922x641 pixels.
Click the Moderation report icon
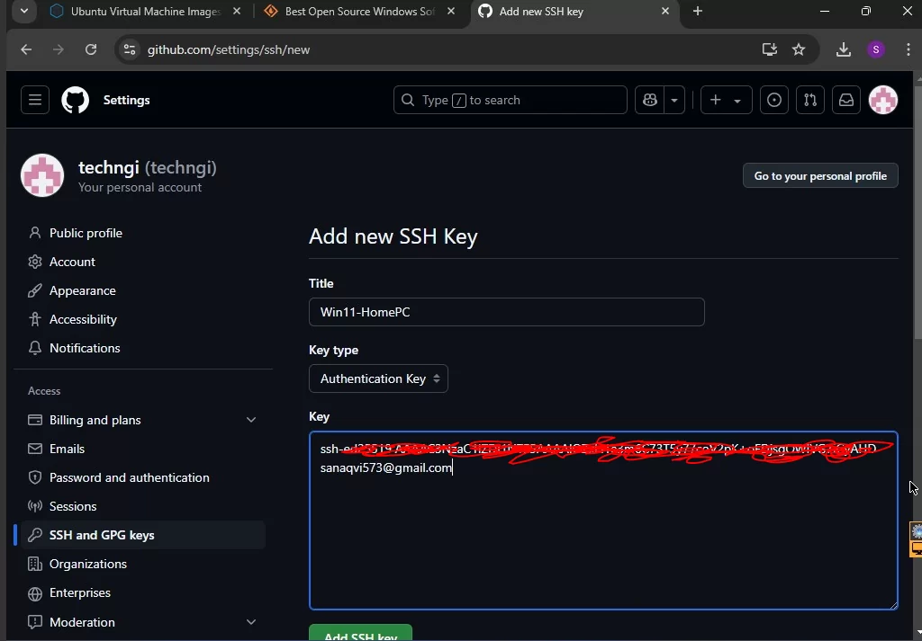(35, 621)
